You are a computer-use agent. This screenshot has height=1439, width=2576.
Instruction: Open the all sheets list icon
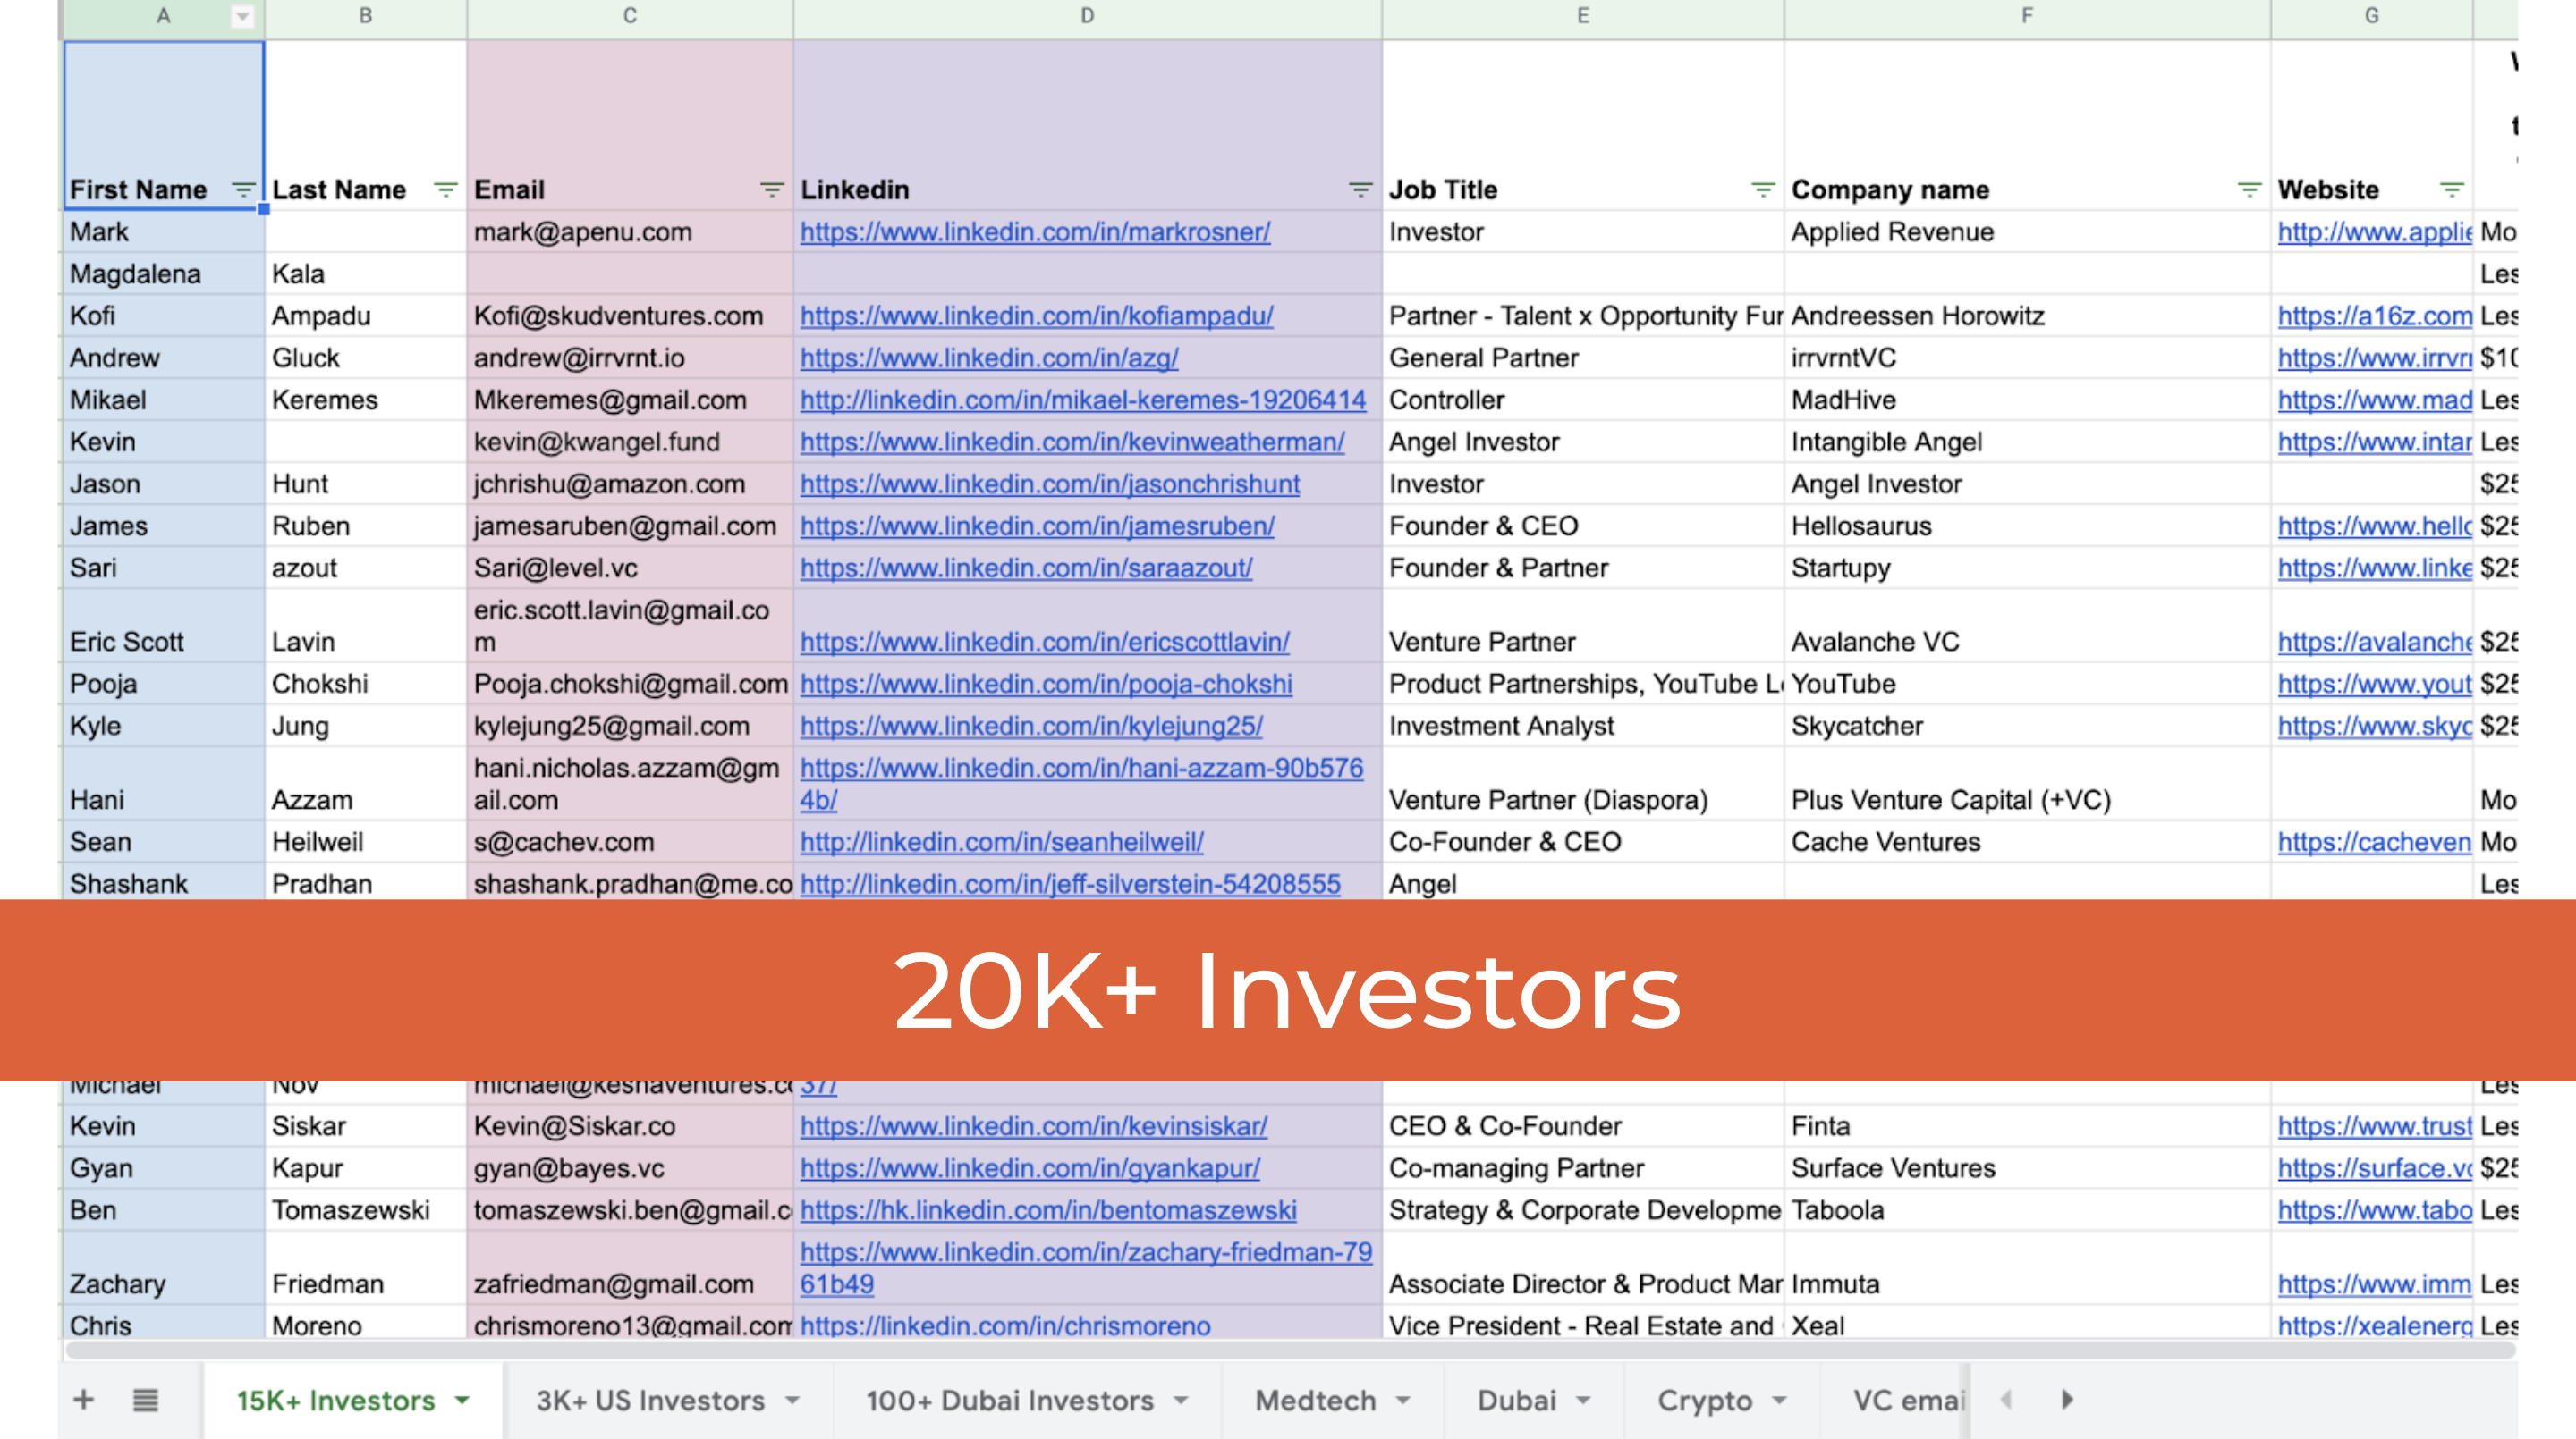pos(145,1400)
